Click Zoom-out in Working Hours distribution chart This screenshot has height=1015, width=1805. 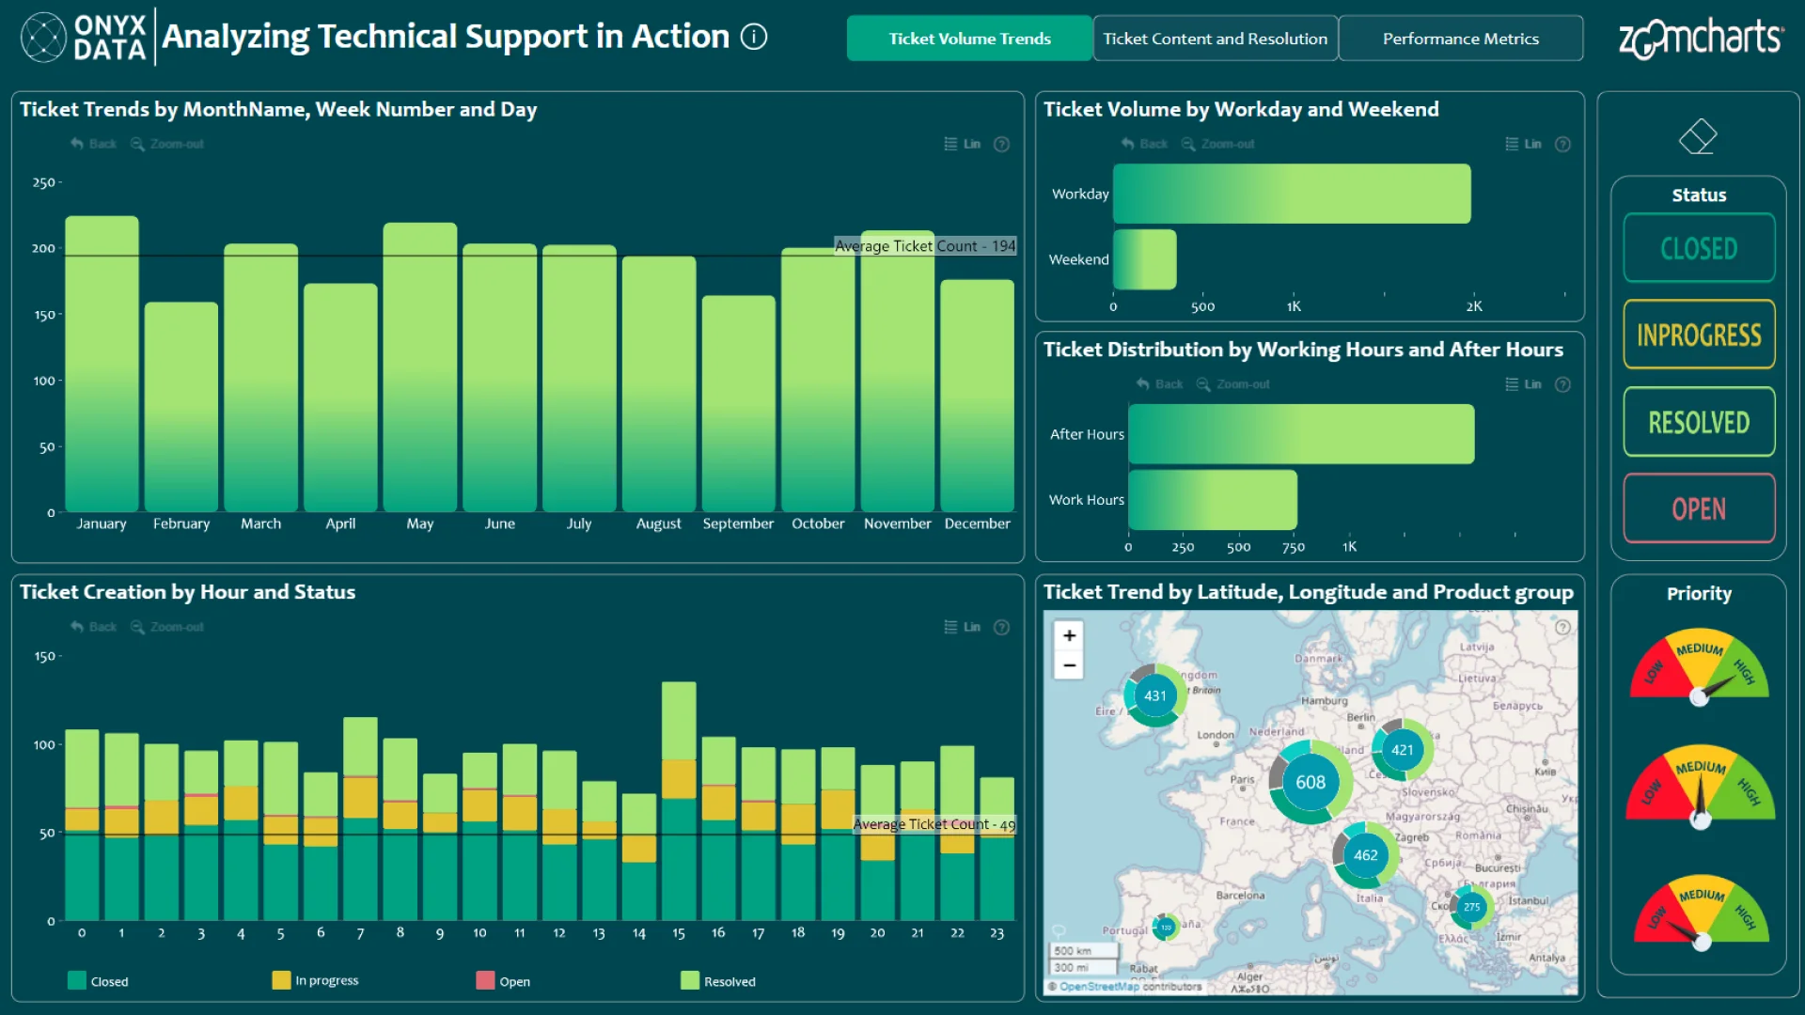pos(1233,384)
